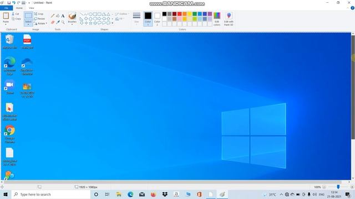Pick the Right arrow shape

pos(99,19)
